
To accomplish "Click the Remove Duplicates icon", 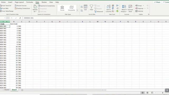I will point(113,8).
